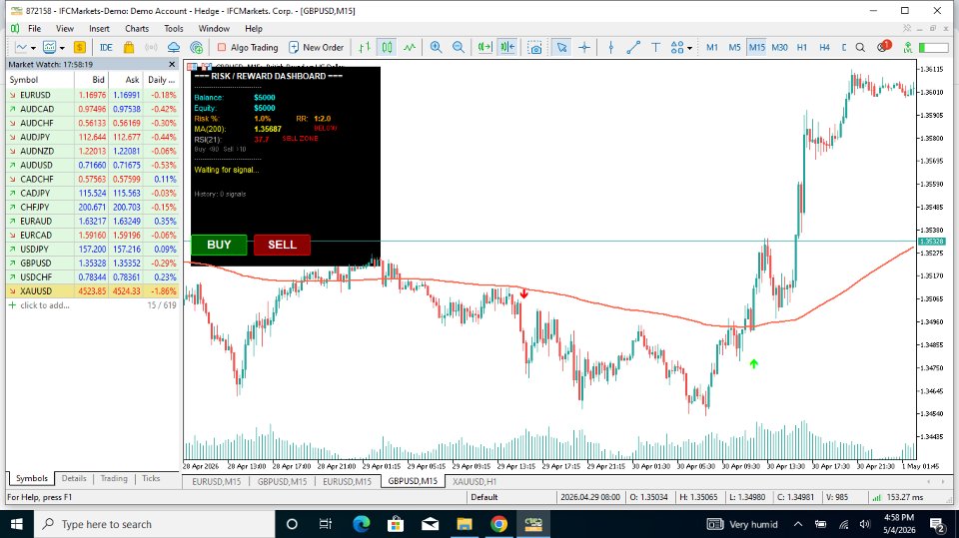Open the XAUUSD,H1 chart tab
This screenshot has width=959, height=538.
(475, 482)
